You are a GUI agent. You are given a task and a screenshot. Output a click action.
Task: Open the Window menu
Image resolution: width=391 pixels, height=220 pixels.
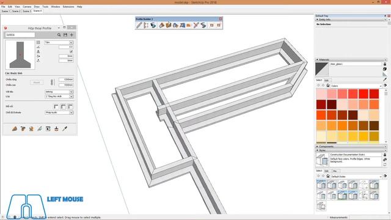pyautogui.click(x=56, y=7)
